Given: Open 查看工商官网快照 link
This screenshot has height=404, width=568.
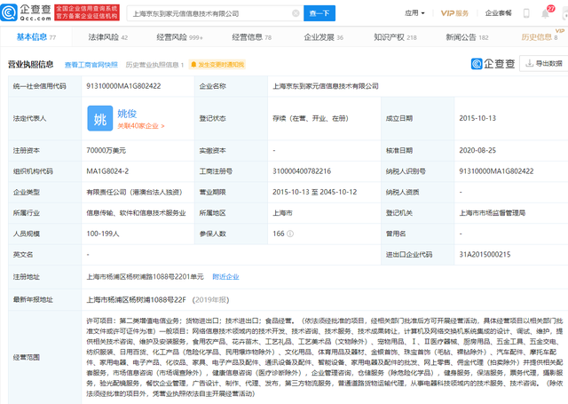Looking at the screenshot, I should pyautogui.click(x=91, y=66).
